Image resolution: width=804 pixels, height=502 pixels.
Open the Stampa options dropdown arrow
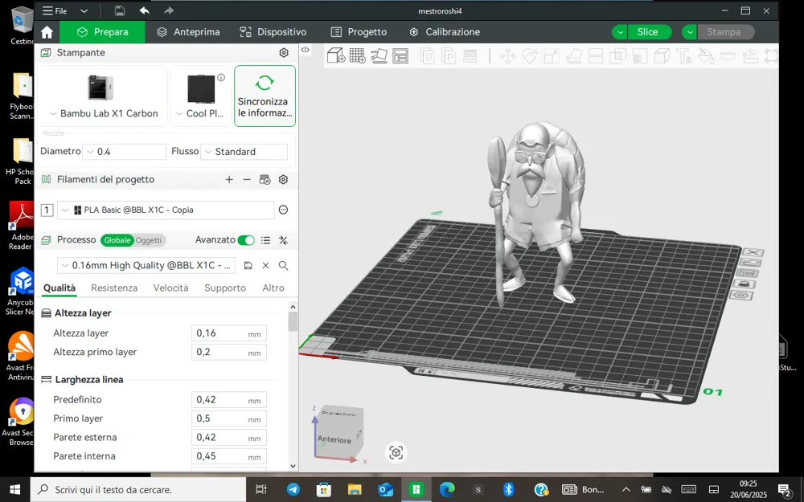690,32
